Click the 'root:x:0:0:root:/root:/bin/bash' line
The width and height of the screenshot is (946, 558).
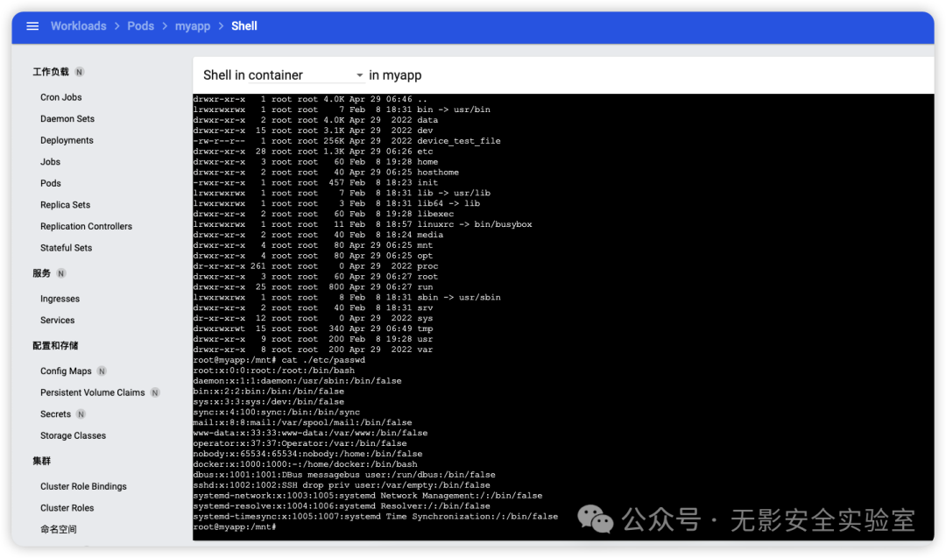274,371
